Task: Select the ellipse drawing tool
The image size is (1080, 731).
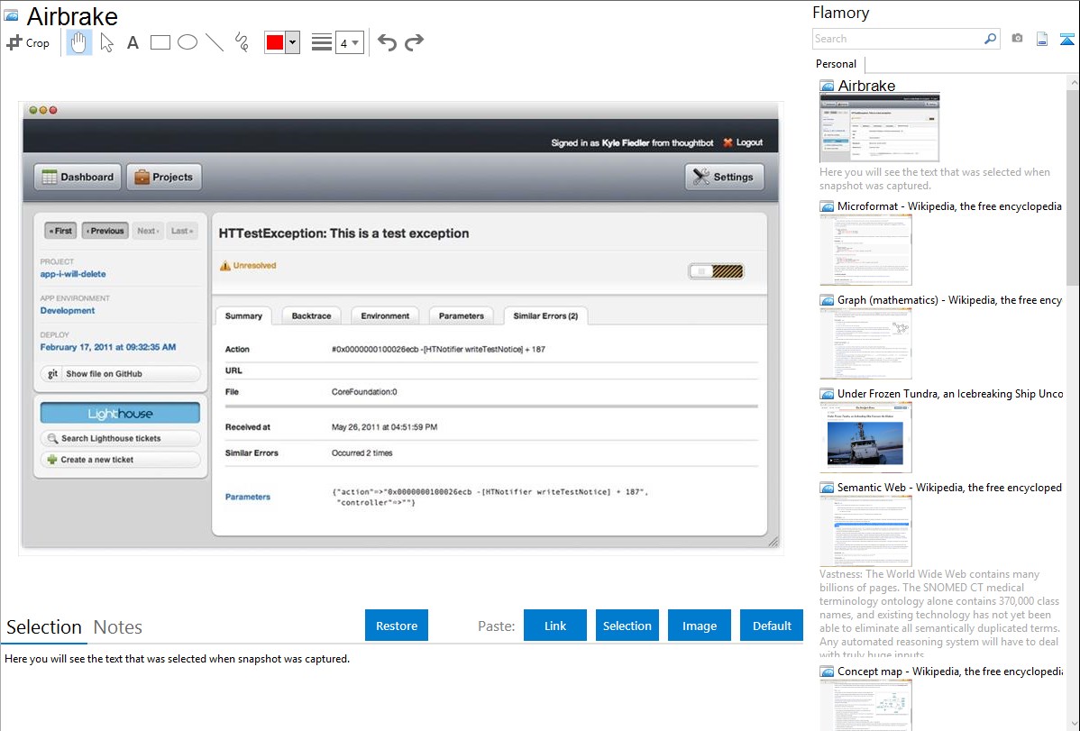Action: 188,42
